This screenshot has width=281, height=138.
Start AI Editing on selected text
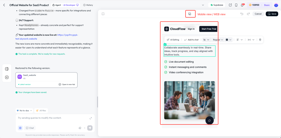click(173, 40)
